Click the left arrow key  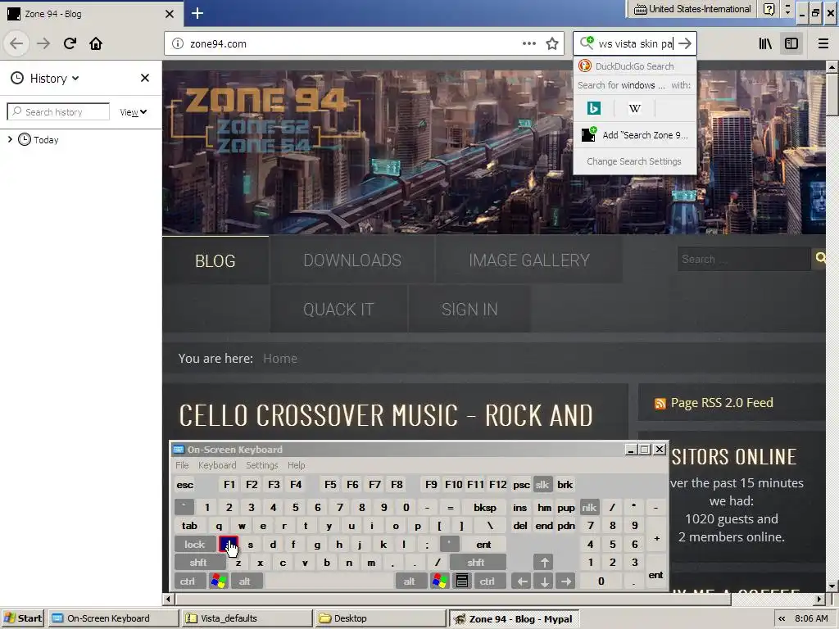point(522,581)
